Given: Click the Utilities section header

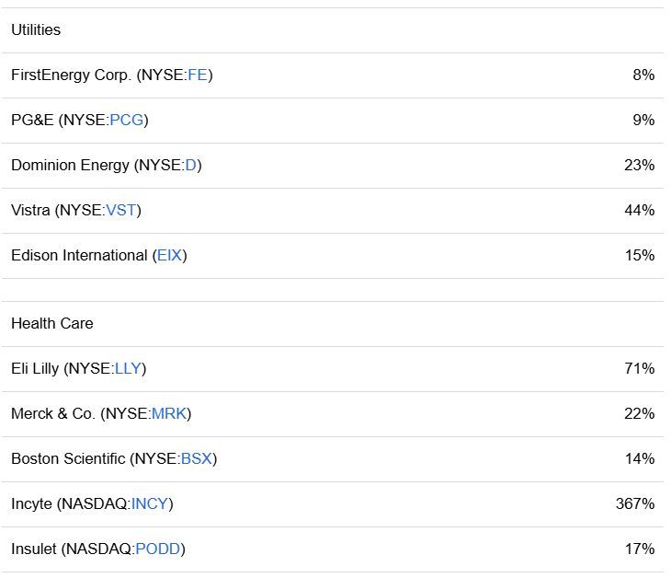Looking at the screenshot, I should pos(36,30).
